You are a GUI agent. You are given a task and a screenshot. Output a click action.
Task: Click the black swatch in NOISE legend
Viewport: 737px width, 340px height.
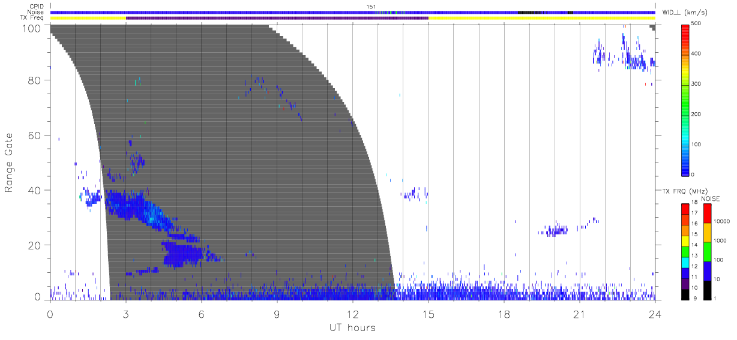(708, 290)
